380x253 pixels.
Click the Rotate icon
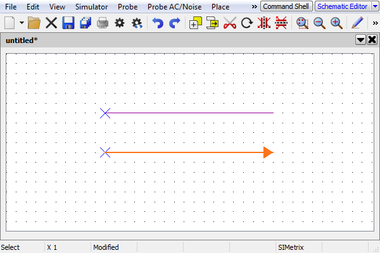[x=247, y=23]
